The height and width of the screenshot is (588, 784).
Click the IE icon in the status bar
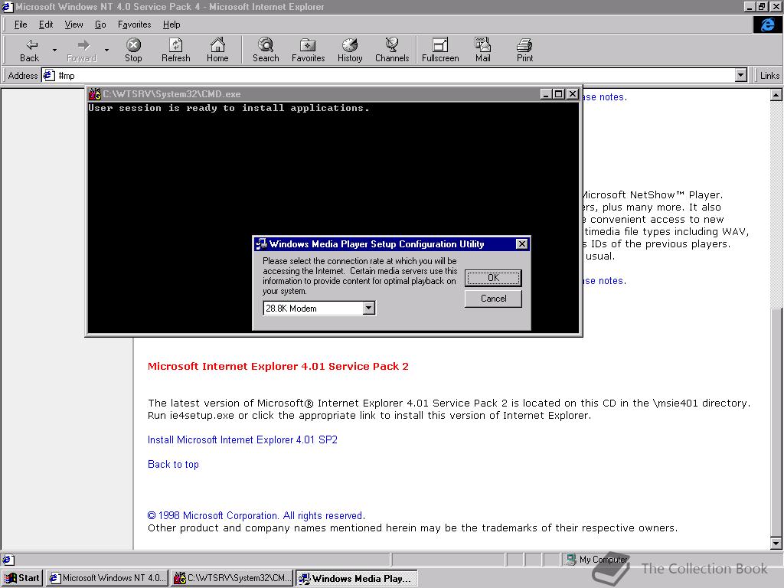point(8,560)
